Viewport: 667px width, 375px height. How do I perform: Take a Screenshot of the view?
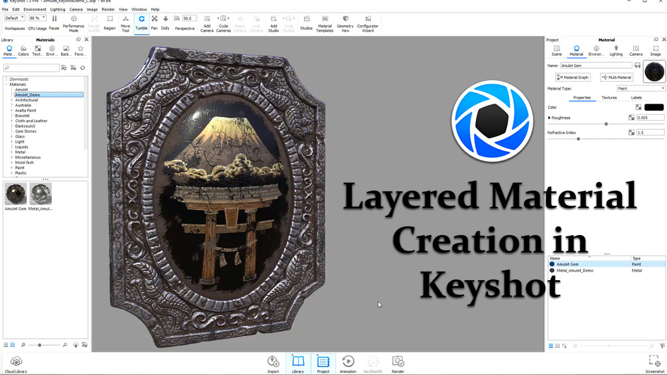click(x=654, y=365)
